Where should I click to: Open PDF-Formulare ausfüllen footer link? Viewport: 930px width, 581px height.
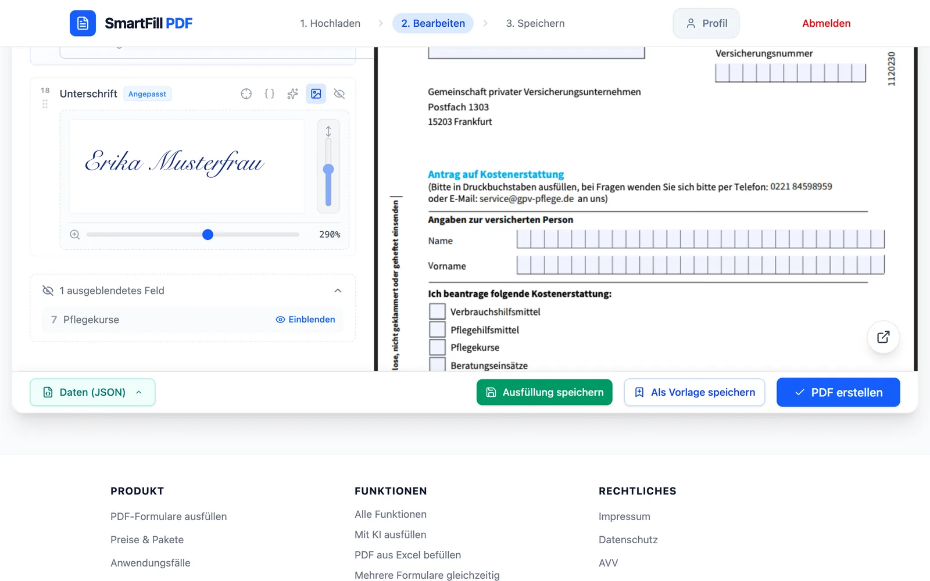pyautogui.click(x=169, y=517)
